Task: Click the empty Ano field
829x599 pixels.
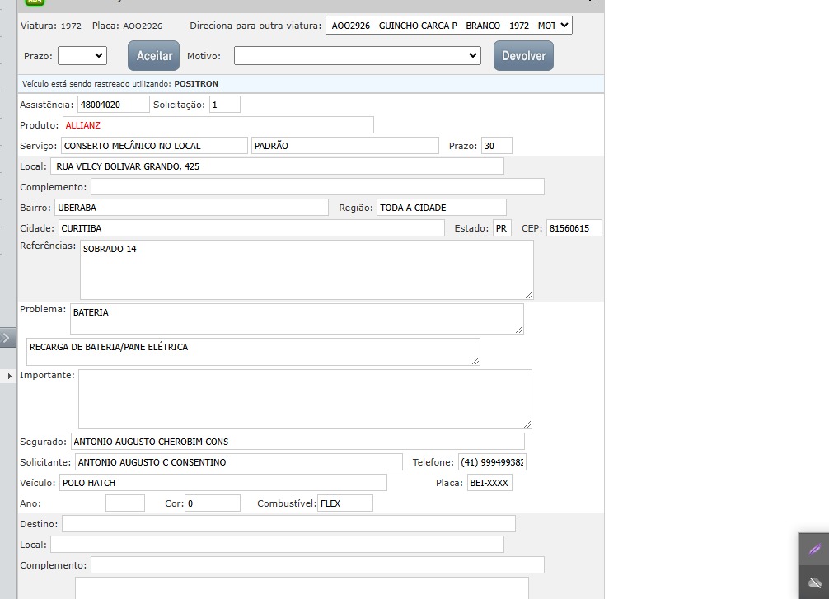Action: pyautogui.click(x=125, y=503)
